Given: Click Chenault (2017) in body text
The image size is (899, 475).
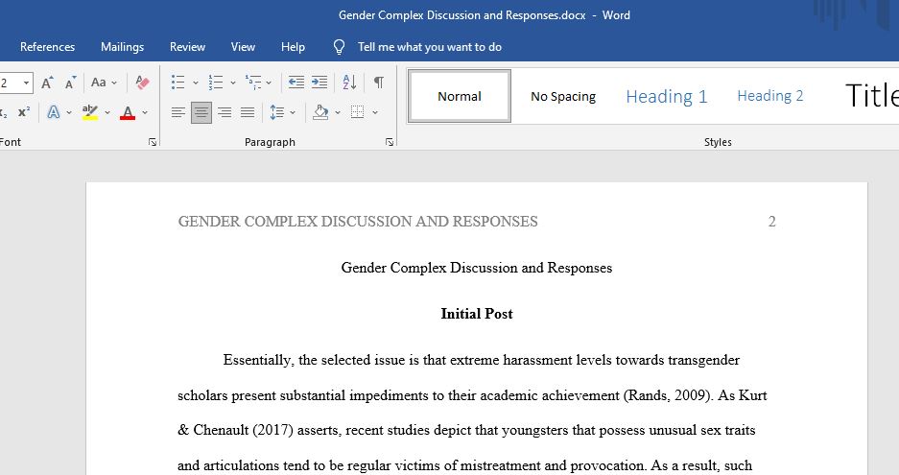Looking at the screenshot, I should pyautogui.click(x=243, y=430).
